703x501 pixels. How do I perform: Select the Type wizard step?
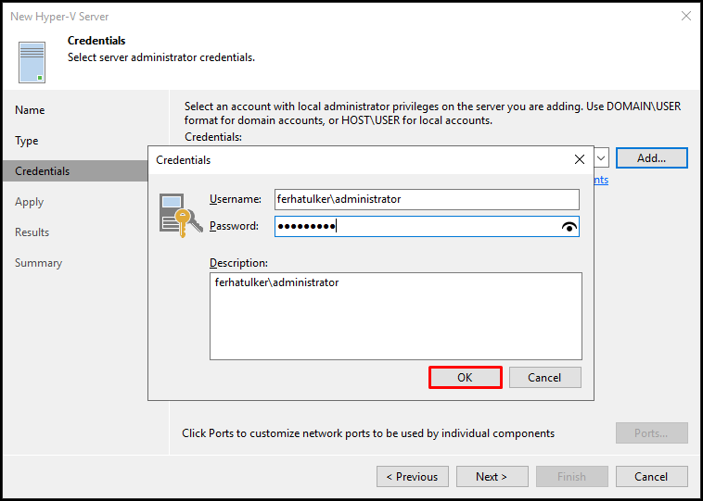pos(27,141)
